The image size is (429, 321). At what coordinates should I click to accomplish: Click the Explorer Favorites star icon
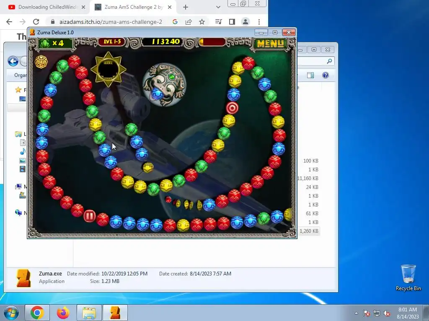click(18, 90)
